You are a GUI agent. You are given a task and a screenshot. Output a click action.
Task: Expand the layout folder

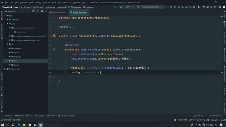point(10,53)
